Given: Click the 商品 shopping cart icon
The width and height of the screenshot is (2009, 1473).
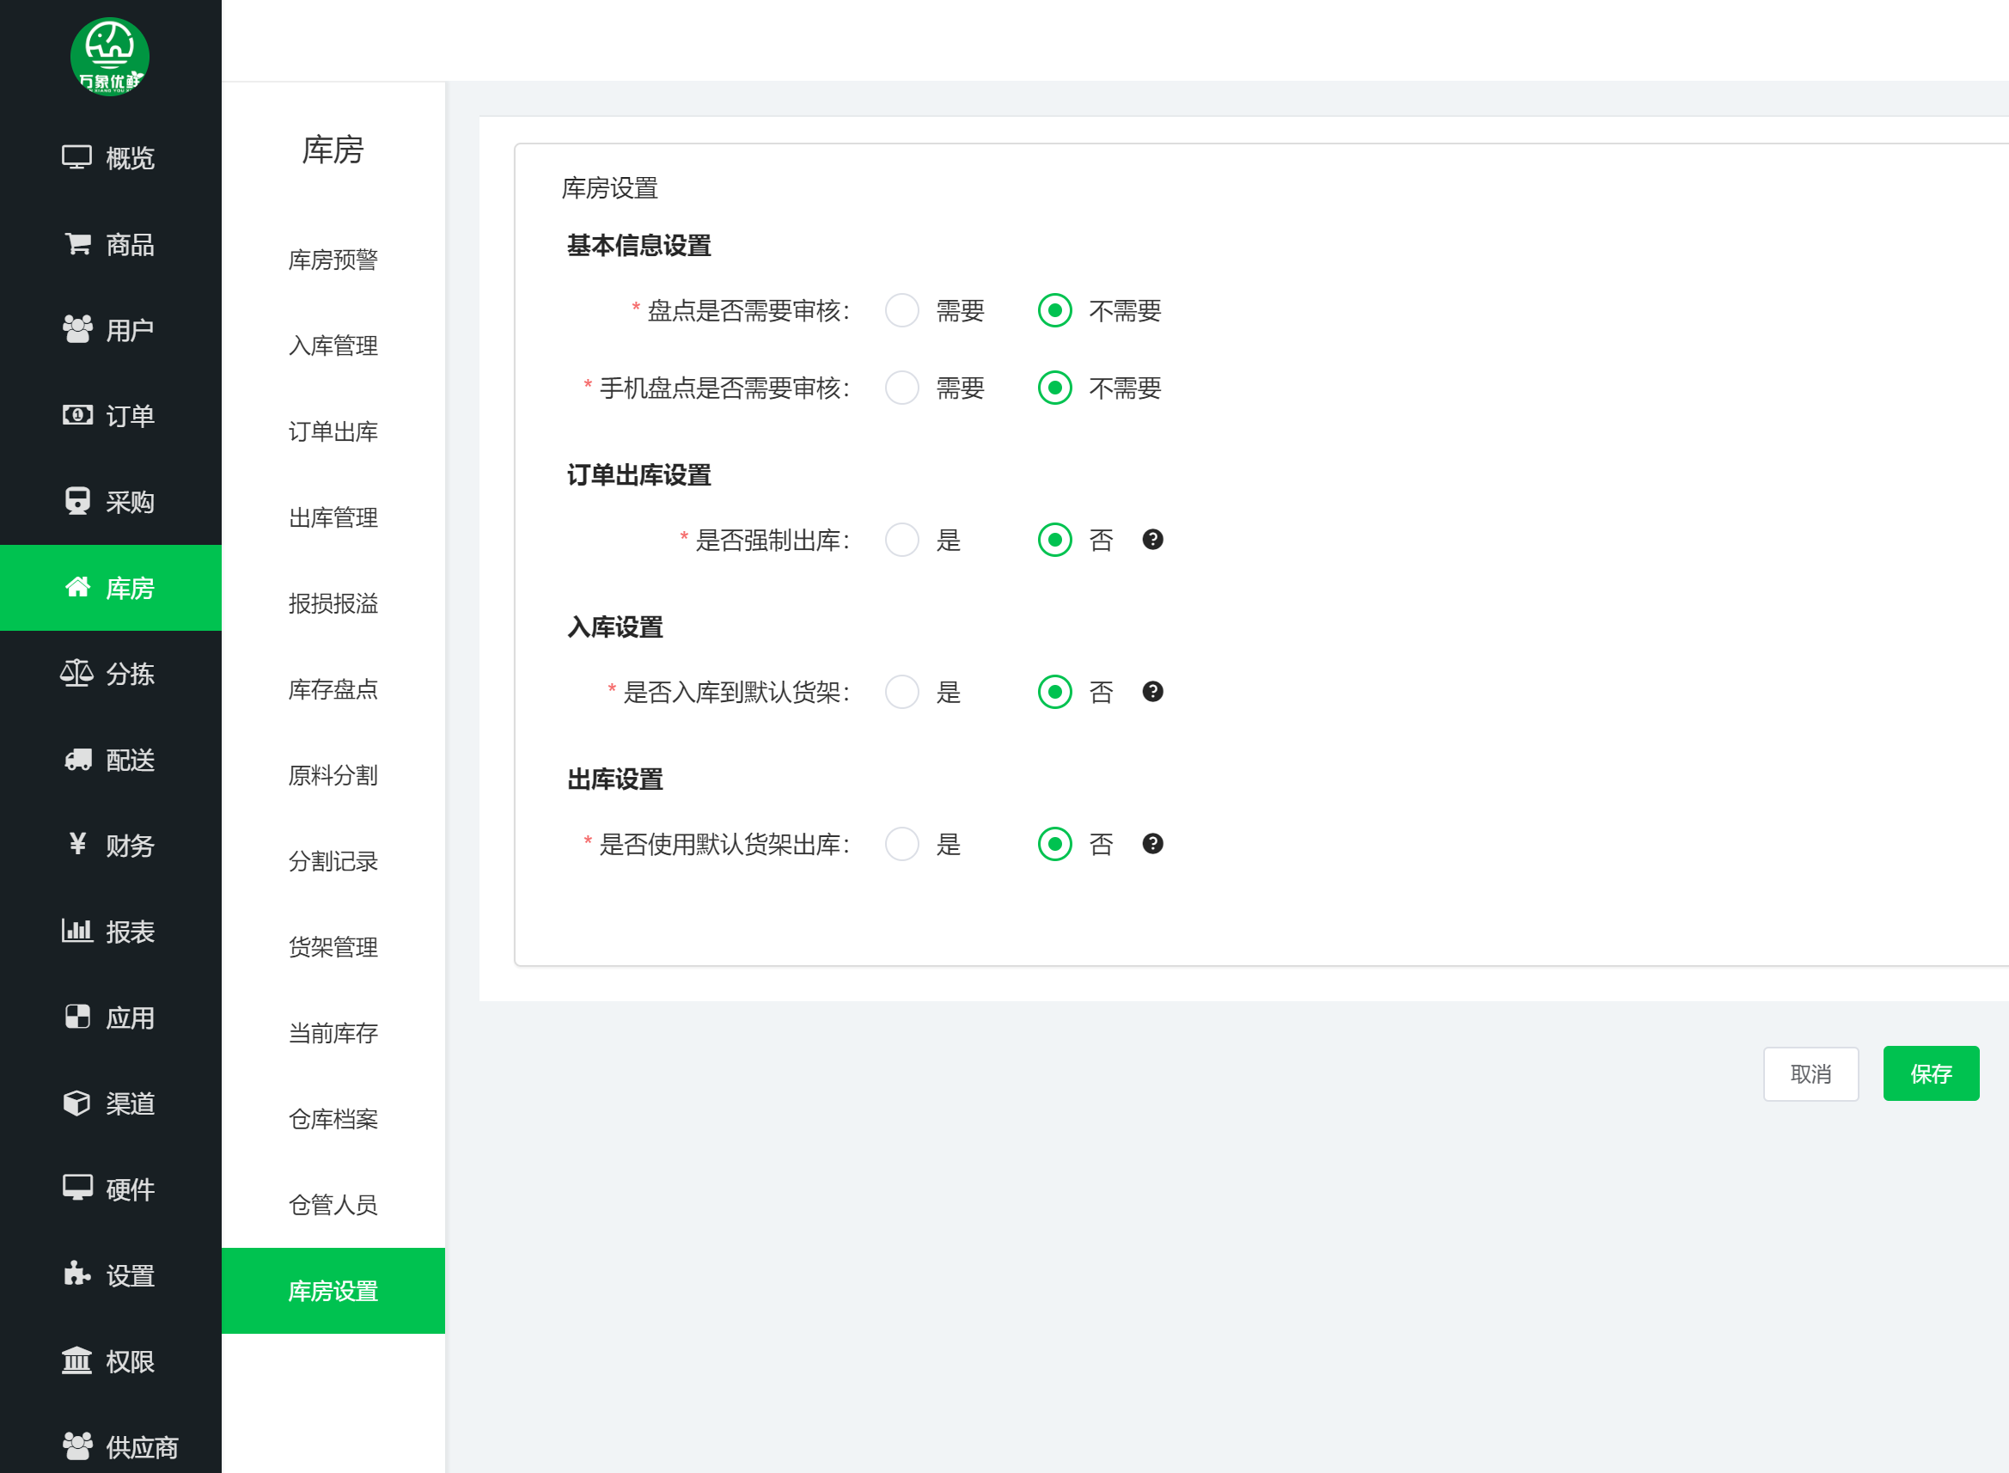Looking at the screenshot, I should point(77,243).
